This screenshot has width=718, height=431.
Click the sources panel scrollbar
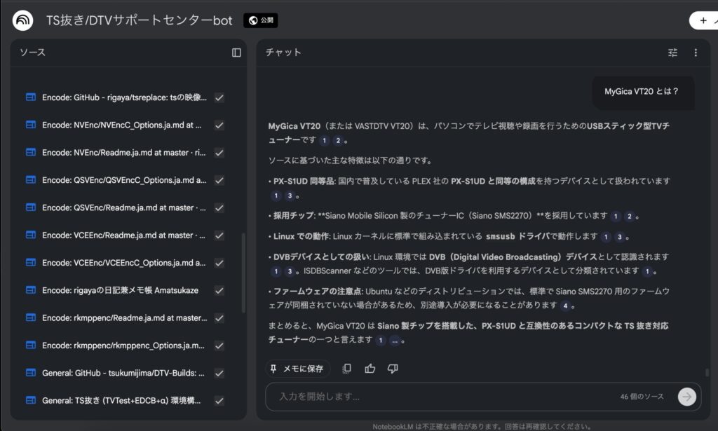coord(243,273)
